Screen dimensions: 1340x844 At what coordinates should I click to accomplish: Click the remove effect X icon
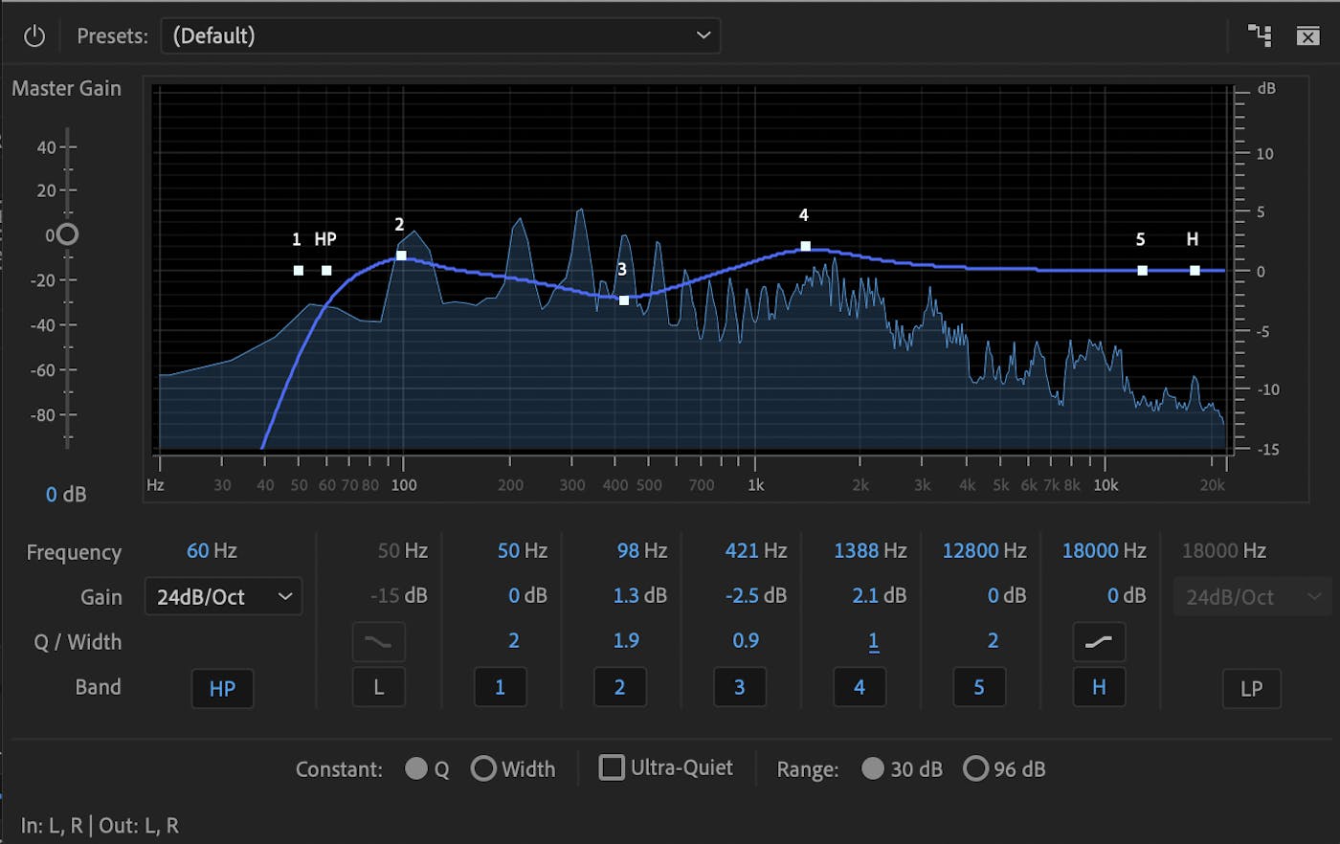pyautogui.click(x=1307, y=36)
